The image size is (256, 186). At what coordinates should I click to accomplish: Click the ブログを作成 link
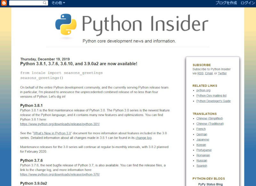click(226, 3)
